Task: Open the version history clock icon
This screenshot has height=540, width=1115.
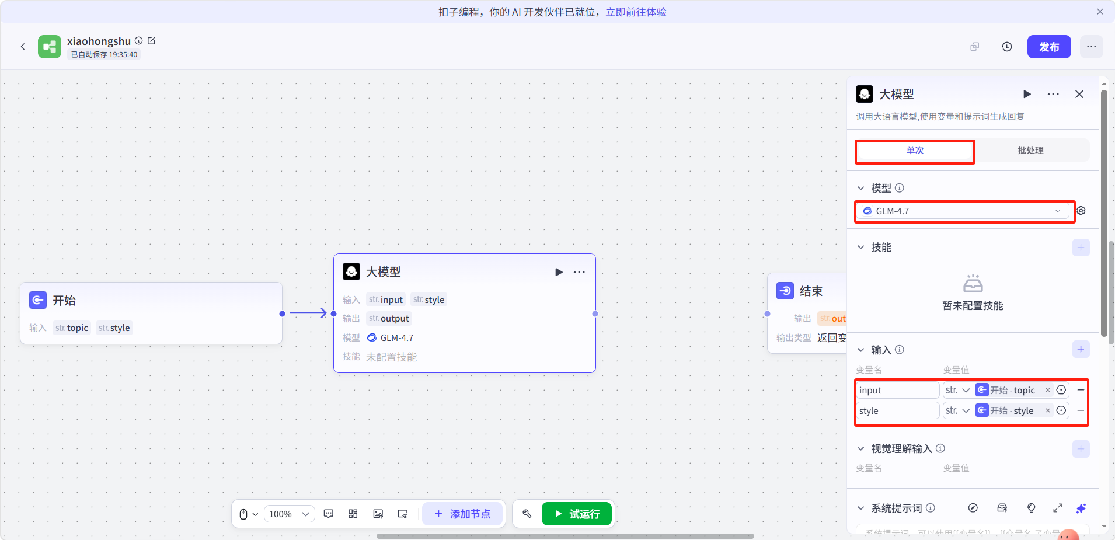Action: pyautogui.click(x=1007, y=47)
